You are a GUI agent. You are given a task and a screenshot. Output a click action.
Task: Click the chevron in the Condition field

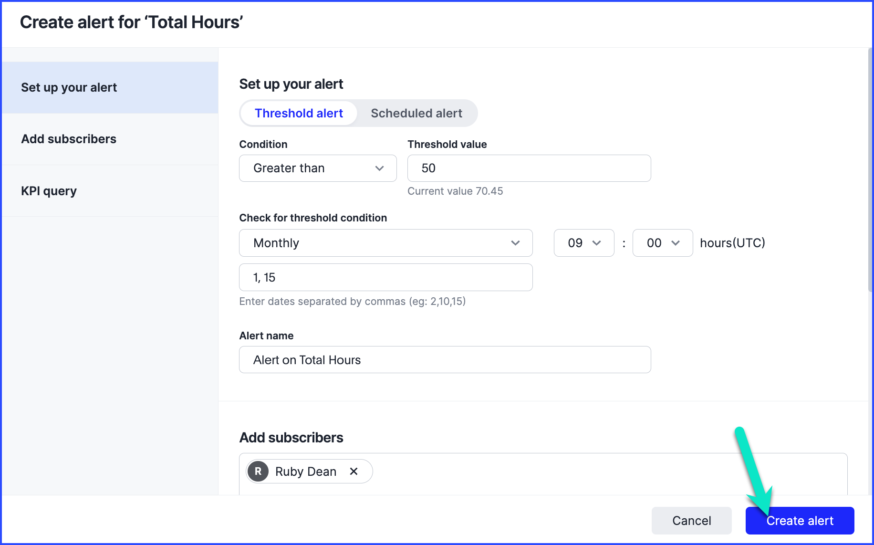coord(379,168)
